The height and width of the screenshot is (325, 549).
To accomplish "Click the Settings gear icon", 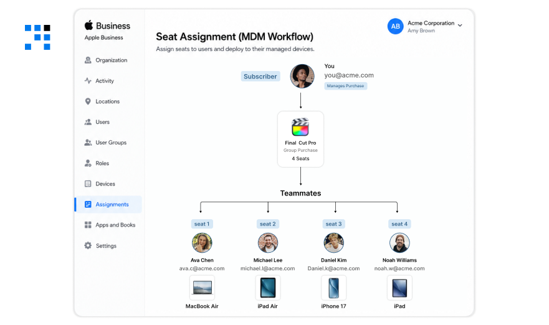I will click(88, 245).
